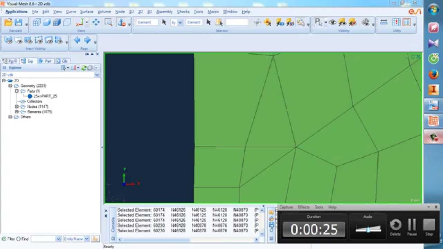Click the blue grid utility icon
Screen dimensions: 443x249
(x=407, y=22)
